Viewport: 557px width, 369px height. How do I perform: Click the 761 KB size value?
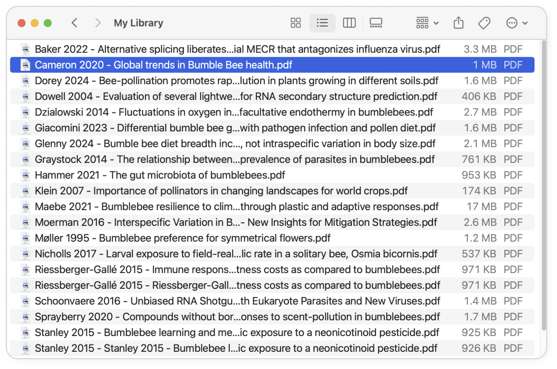coord(479,159)
